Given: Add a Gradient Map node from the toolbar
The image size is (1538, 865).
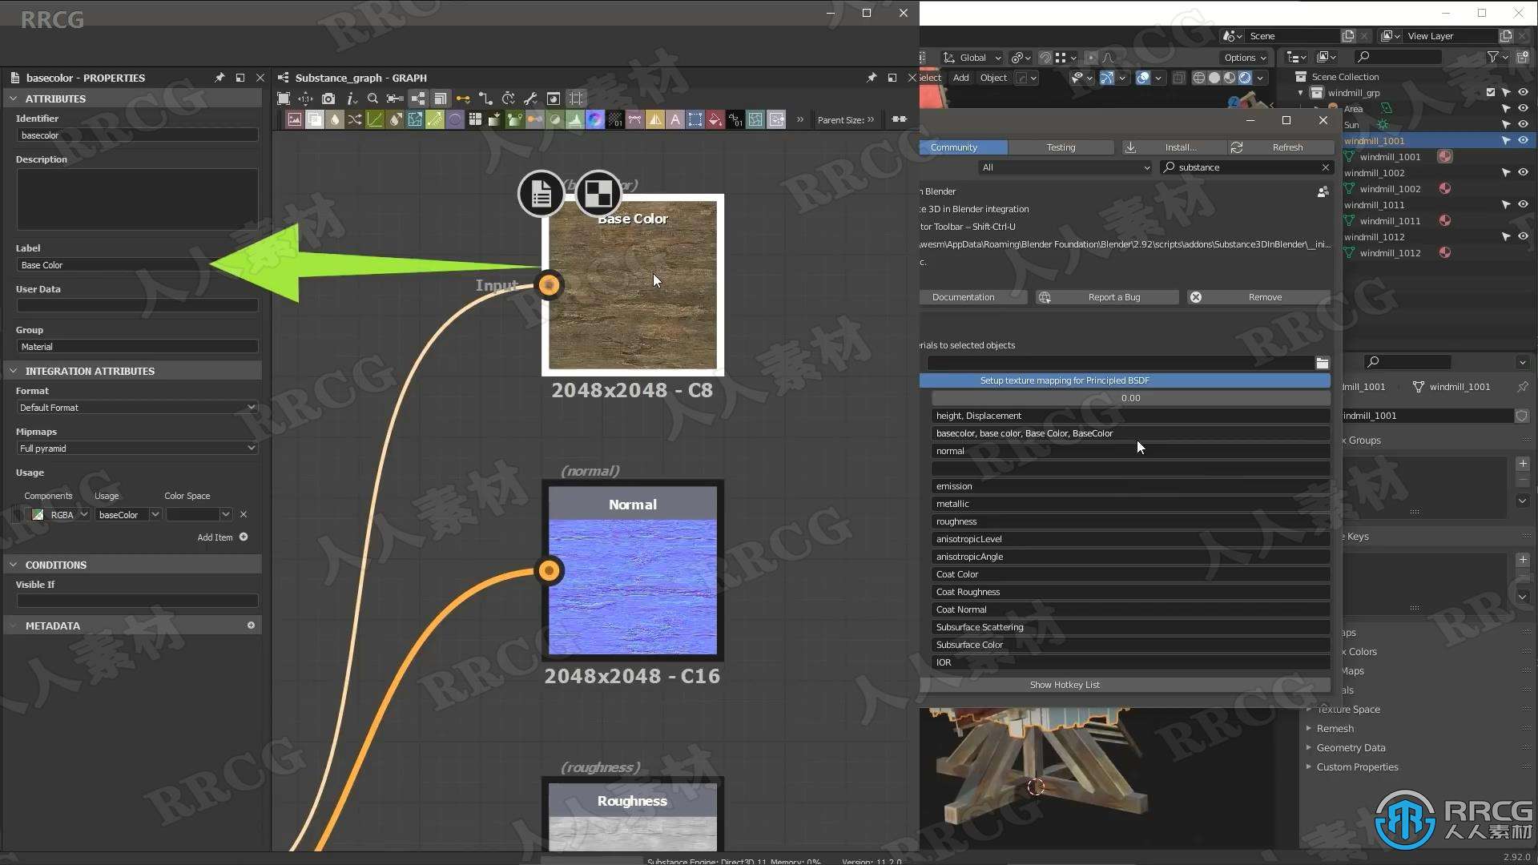Looking at the screenshot, I should coord(514,119).
